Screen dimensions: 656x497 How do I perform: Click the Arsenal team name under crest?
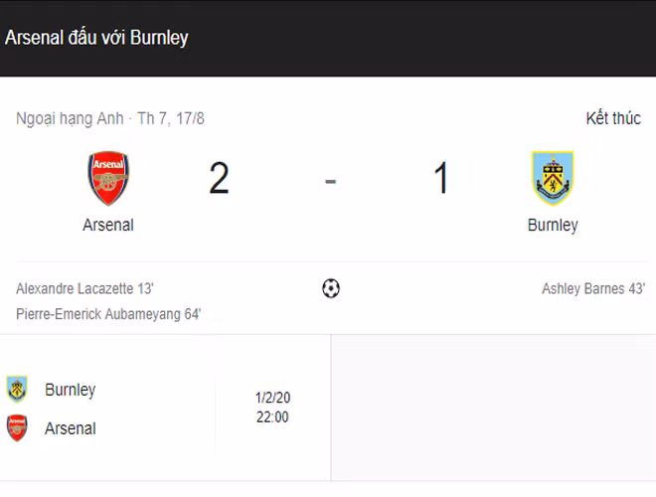point(108,225)
